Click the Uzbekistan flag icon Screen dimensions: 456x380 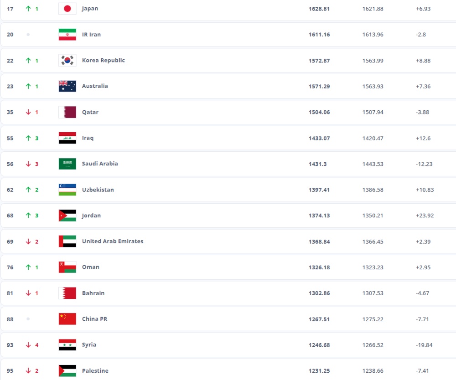pos(67,190)
